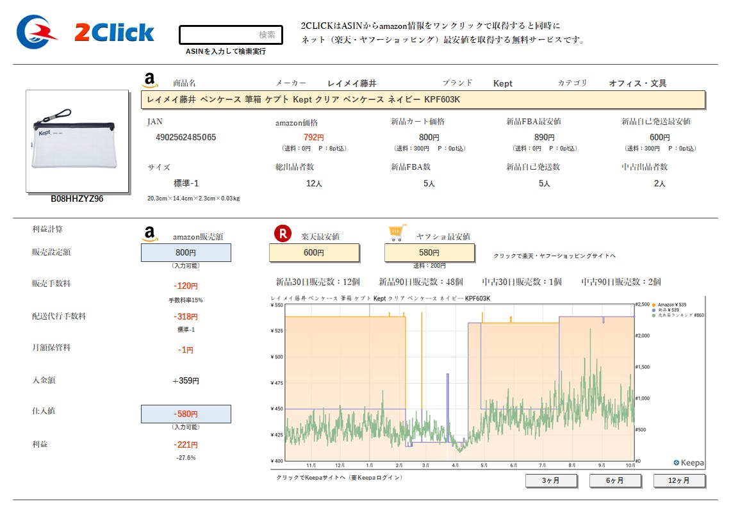Screen dimensions: 731x513
Task: Click the Yahoo shopping cart icon
Action: (397, 234)
